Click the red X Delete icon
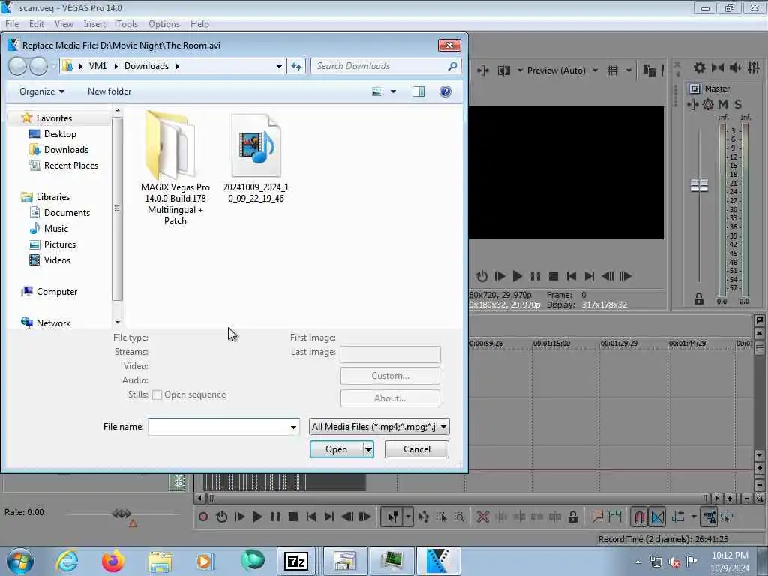 click(482, 517)
